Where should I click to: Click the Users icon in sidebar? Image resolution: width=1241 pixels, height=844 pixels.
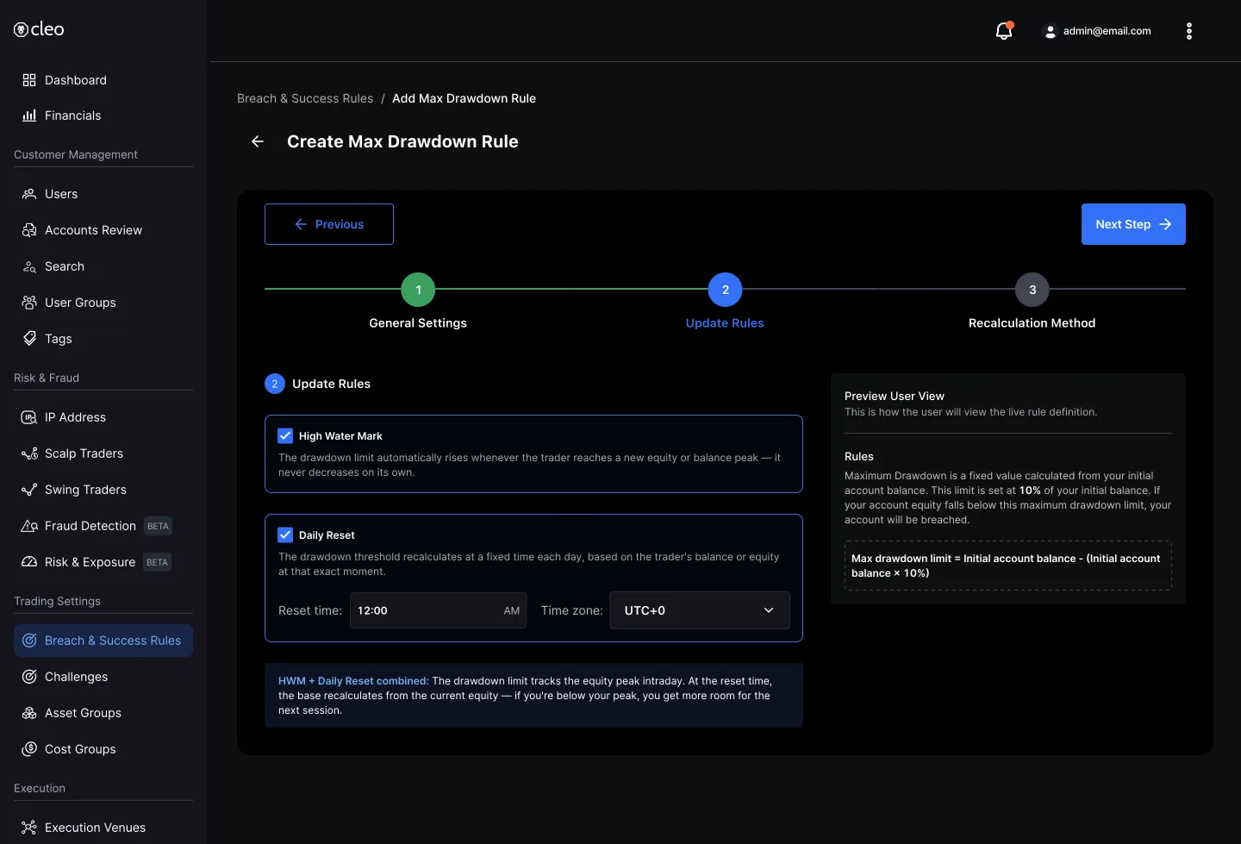click(x=29, y=194)
